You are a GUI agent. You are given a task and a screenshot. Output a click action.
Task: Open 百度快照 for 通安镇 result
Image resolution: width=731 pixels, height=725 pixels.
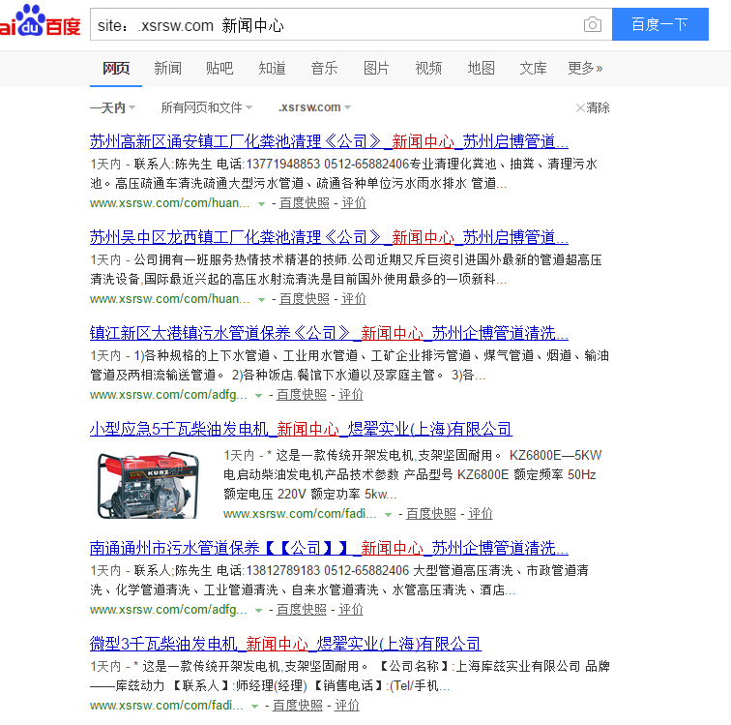(305, 203)
